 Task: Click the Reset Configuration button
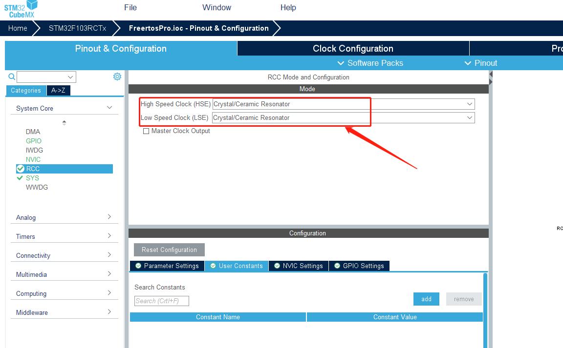[169, 250]
